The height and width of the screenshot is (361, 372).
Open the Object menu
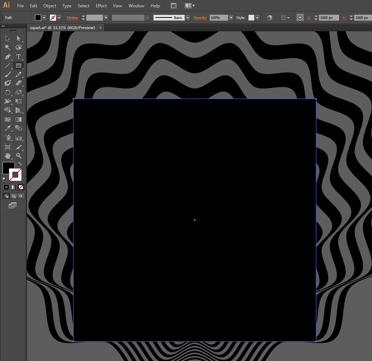[50, 6]
